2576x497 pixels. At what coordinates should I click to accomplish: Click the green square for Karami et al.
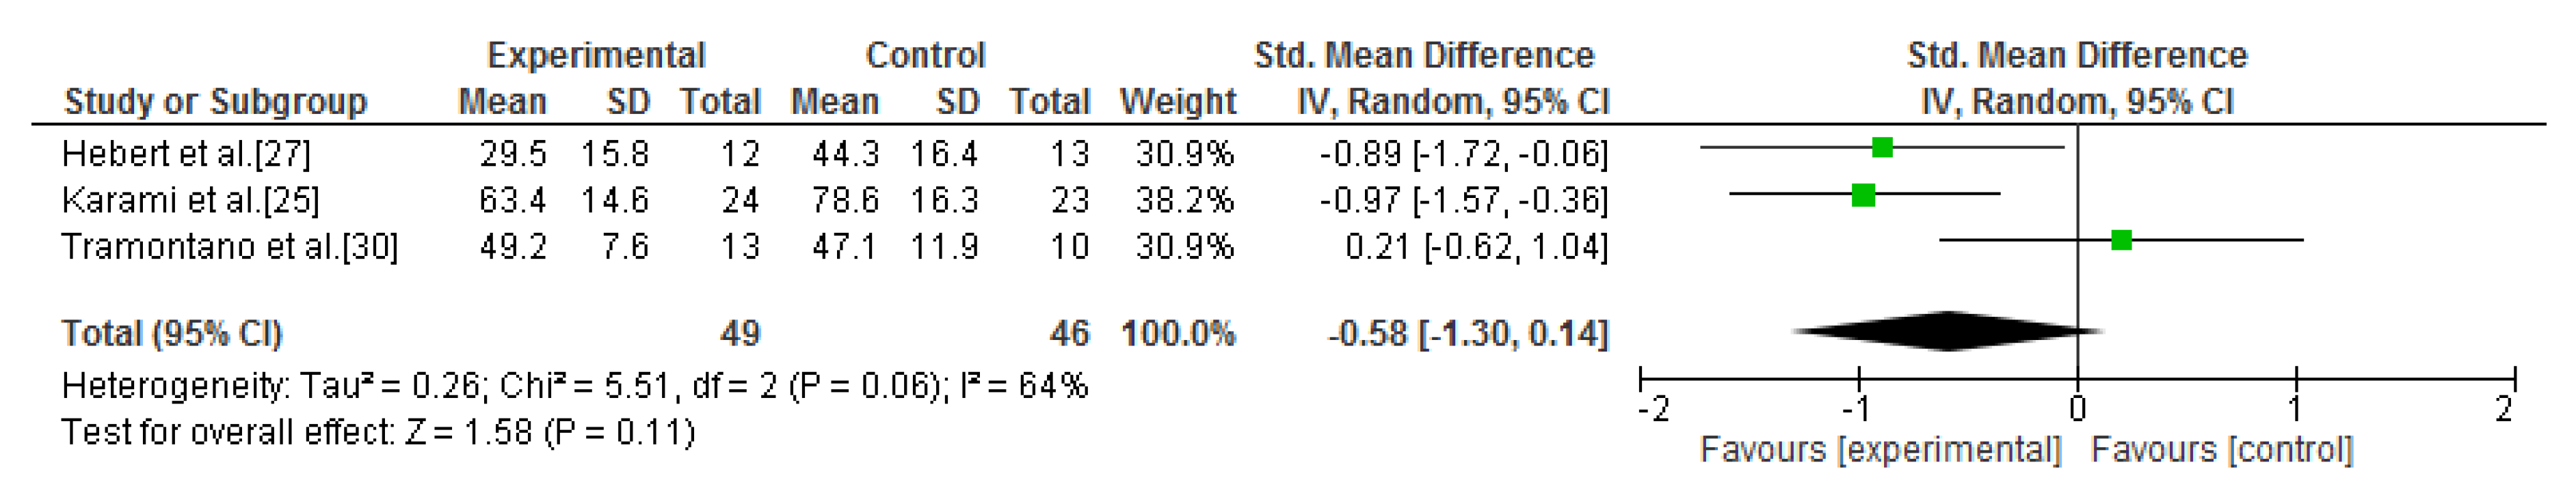1863,195
